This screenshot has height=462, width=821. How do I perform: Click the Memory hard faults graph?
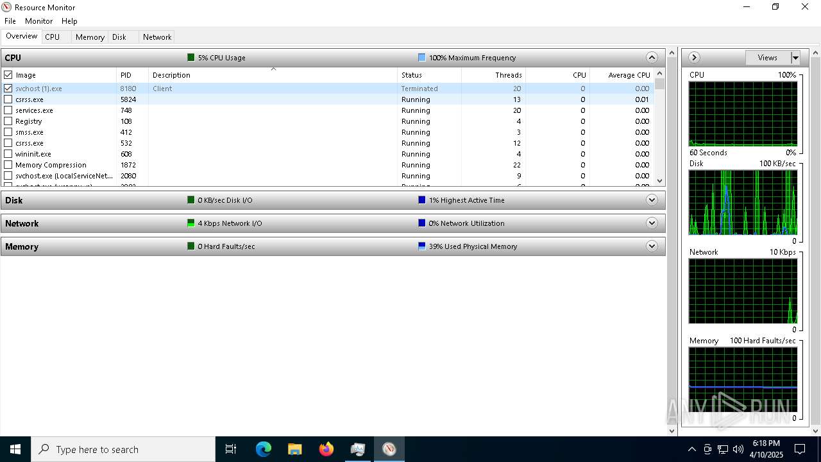point(743,379)
